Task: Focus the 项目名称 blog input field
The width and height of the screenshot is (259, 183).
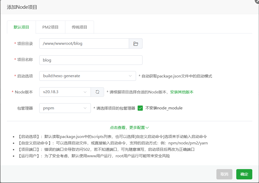Action: click(91, 60)
